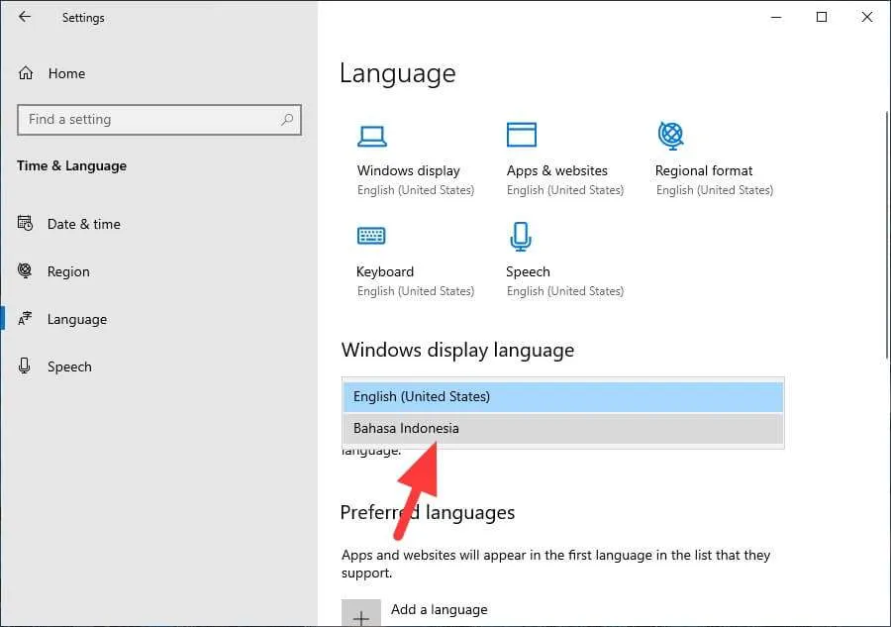Click the Preferred languages heading

428,513
